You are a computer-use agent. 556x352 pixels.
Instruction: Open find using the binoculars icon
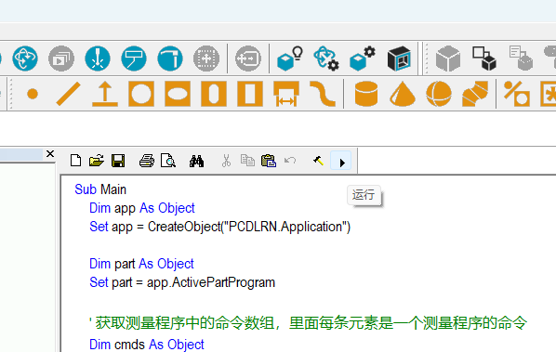[196, 161]
